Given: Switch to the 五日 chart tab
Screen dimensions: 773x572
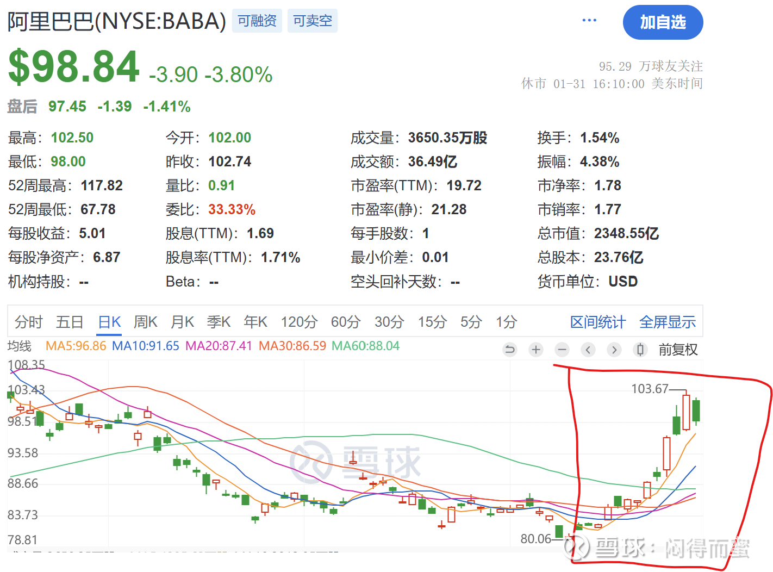Looking at the screenshot, I should point(70,322).
